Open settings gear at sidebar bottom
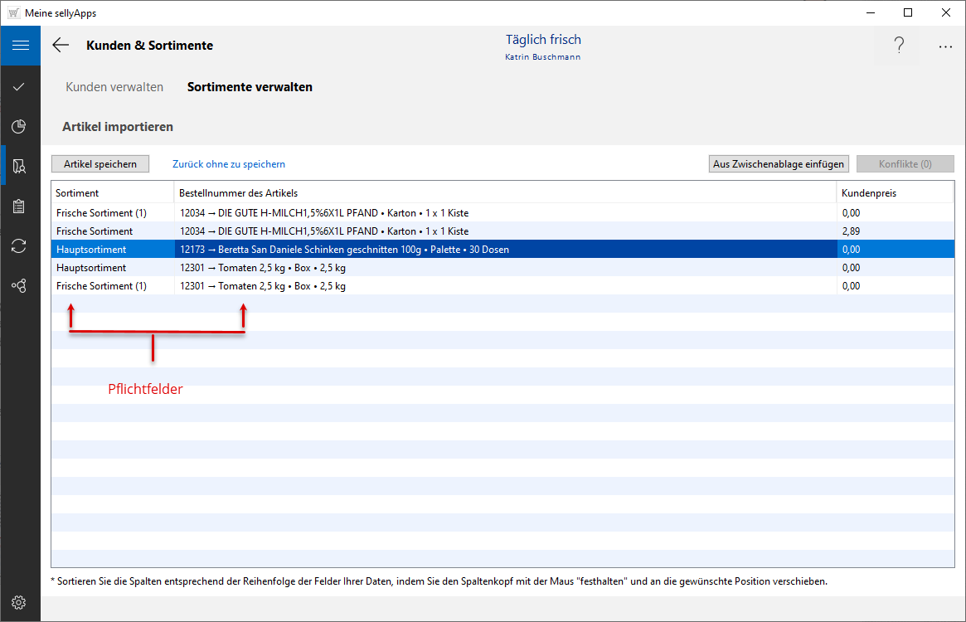Screen dimensions: 966x622 [20, 602]
